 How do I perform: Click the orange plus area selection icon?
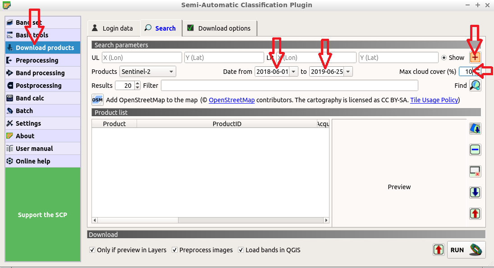point(475,57)
